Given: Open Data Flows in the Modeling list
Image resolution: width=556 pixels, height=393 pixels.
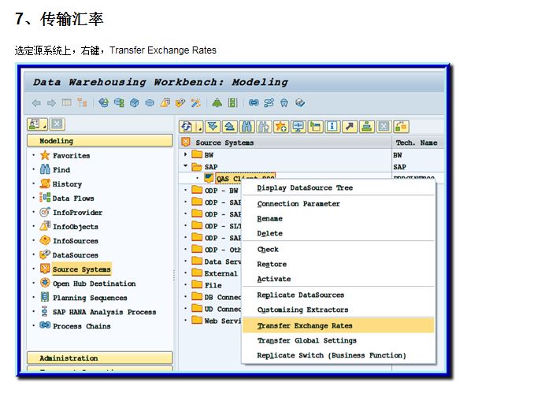Looking at the screenshot, I should pyautogui.click(x=73, y=198).
